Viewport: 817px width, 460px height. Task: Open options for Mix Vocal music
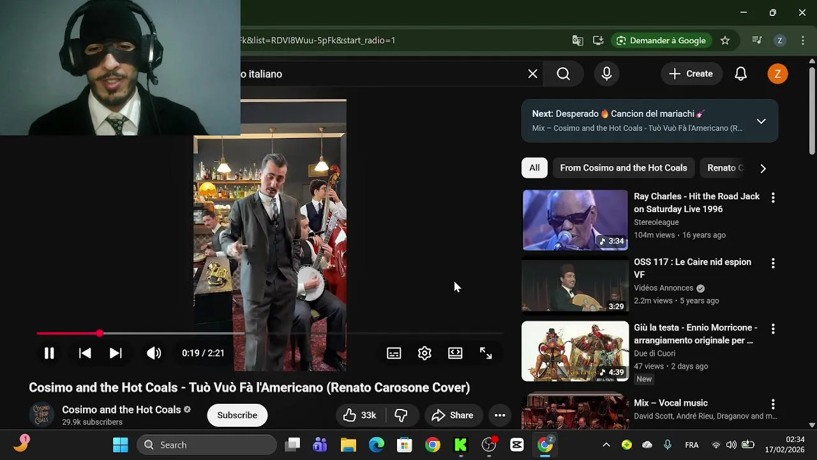[x=773, y=404]
